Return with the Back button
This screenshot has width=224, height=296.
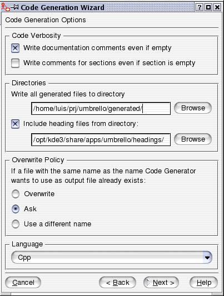117,283
